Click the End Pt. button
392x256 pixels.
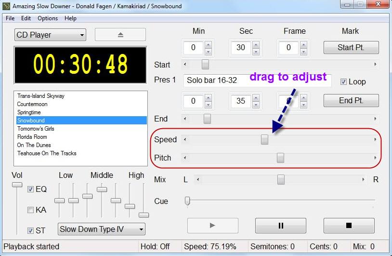coord(351,100)
